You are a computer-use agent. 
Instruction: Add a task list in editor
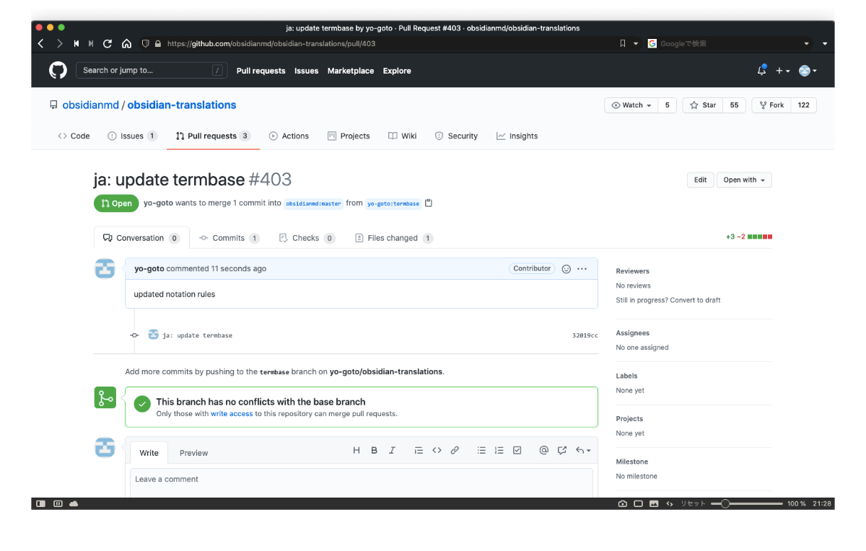tap(517, 450)
